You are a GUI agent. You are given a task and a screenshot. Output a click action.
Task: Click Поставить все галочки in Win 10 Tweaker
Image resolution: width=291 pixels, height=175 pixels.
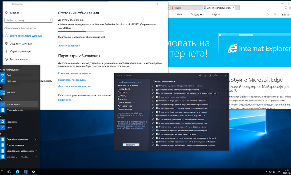coord(164,81)
